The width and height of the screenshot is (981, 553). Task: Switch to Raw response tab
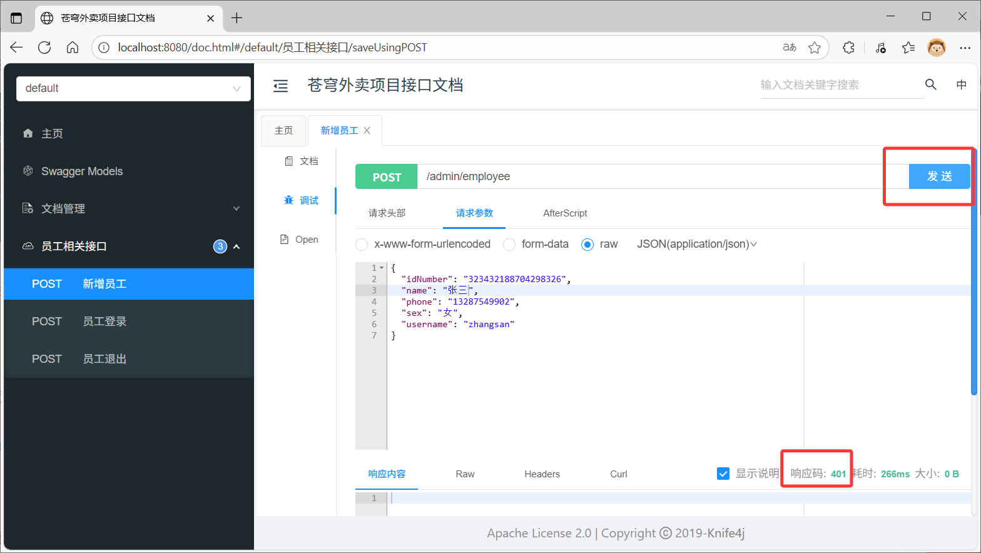point(465,474)
